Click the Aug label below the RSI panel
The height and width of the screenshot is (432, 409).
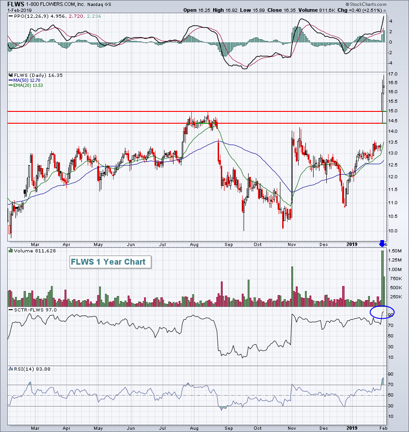point(194,428)
